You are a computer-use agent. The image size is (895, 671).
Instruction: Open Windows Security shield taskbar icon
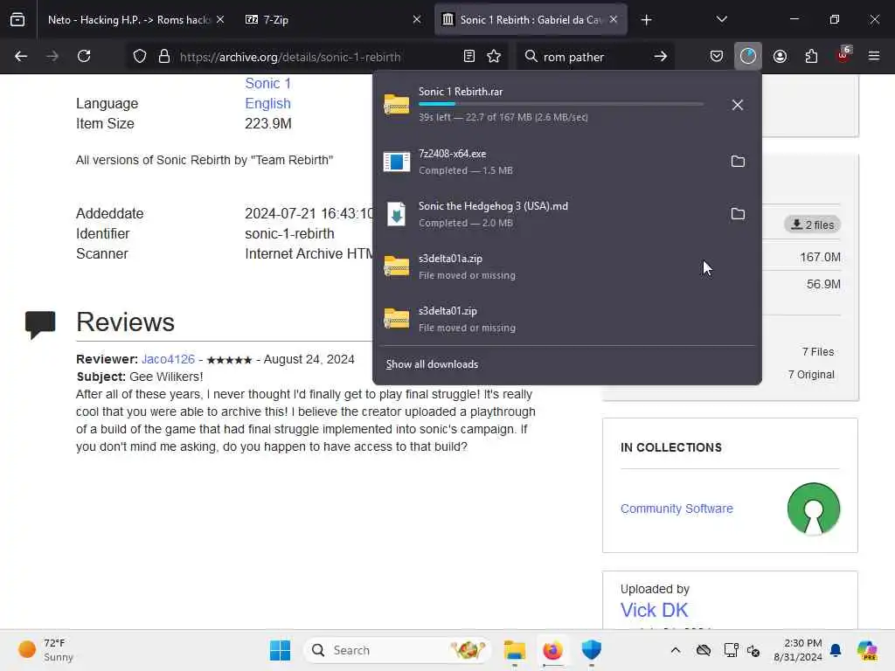592,650
